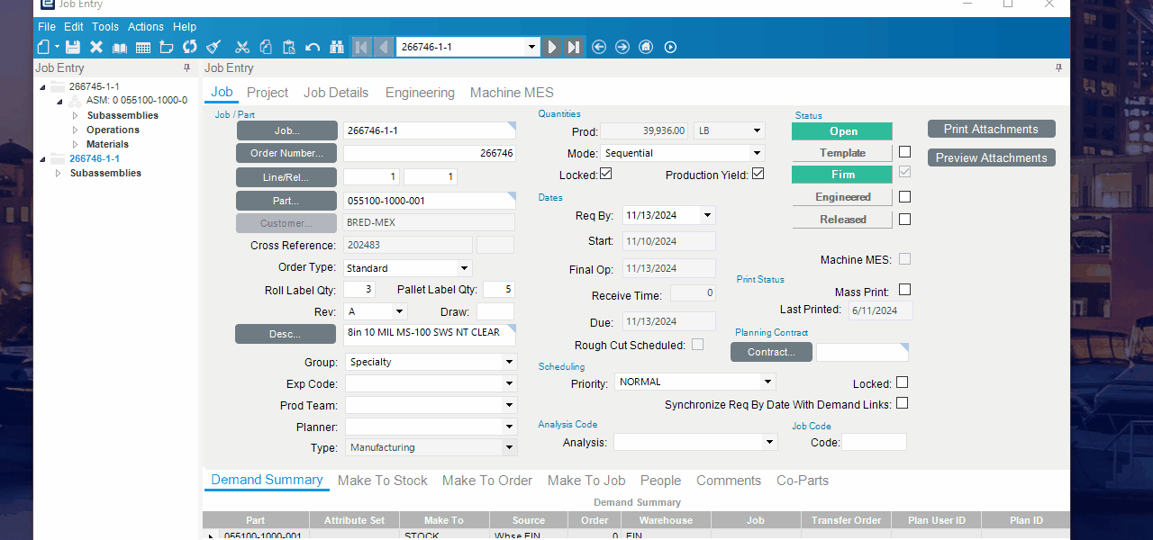Open the Order Type Standard dropdown

point(464,268)
